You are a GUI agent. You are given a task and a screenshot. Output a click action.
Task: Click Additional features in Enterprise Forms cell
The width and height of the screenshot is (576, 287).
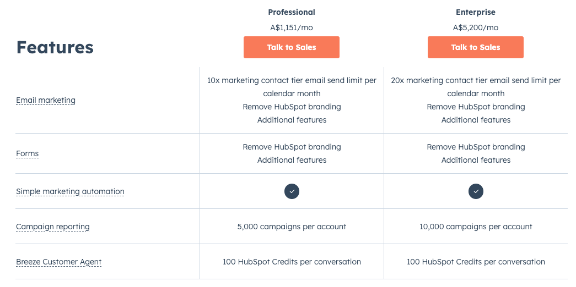click(x=476, y=160)
